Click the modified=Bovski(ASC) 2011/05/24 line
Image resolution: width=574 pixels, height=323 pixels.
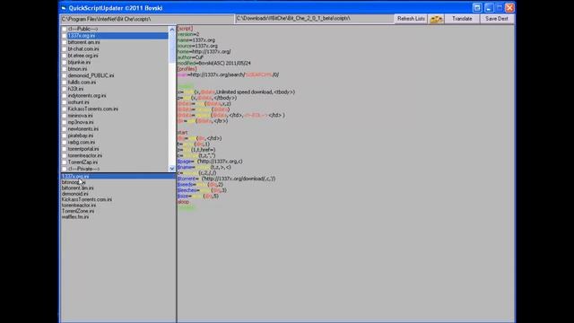[214, 63]
